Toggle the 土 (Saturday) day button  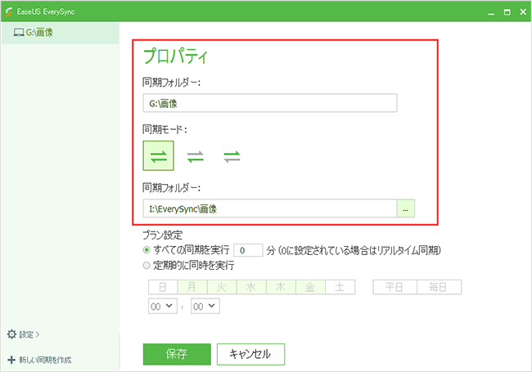[x=340, y=287]
